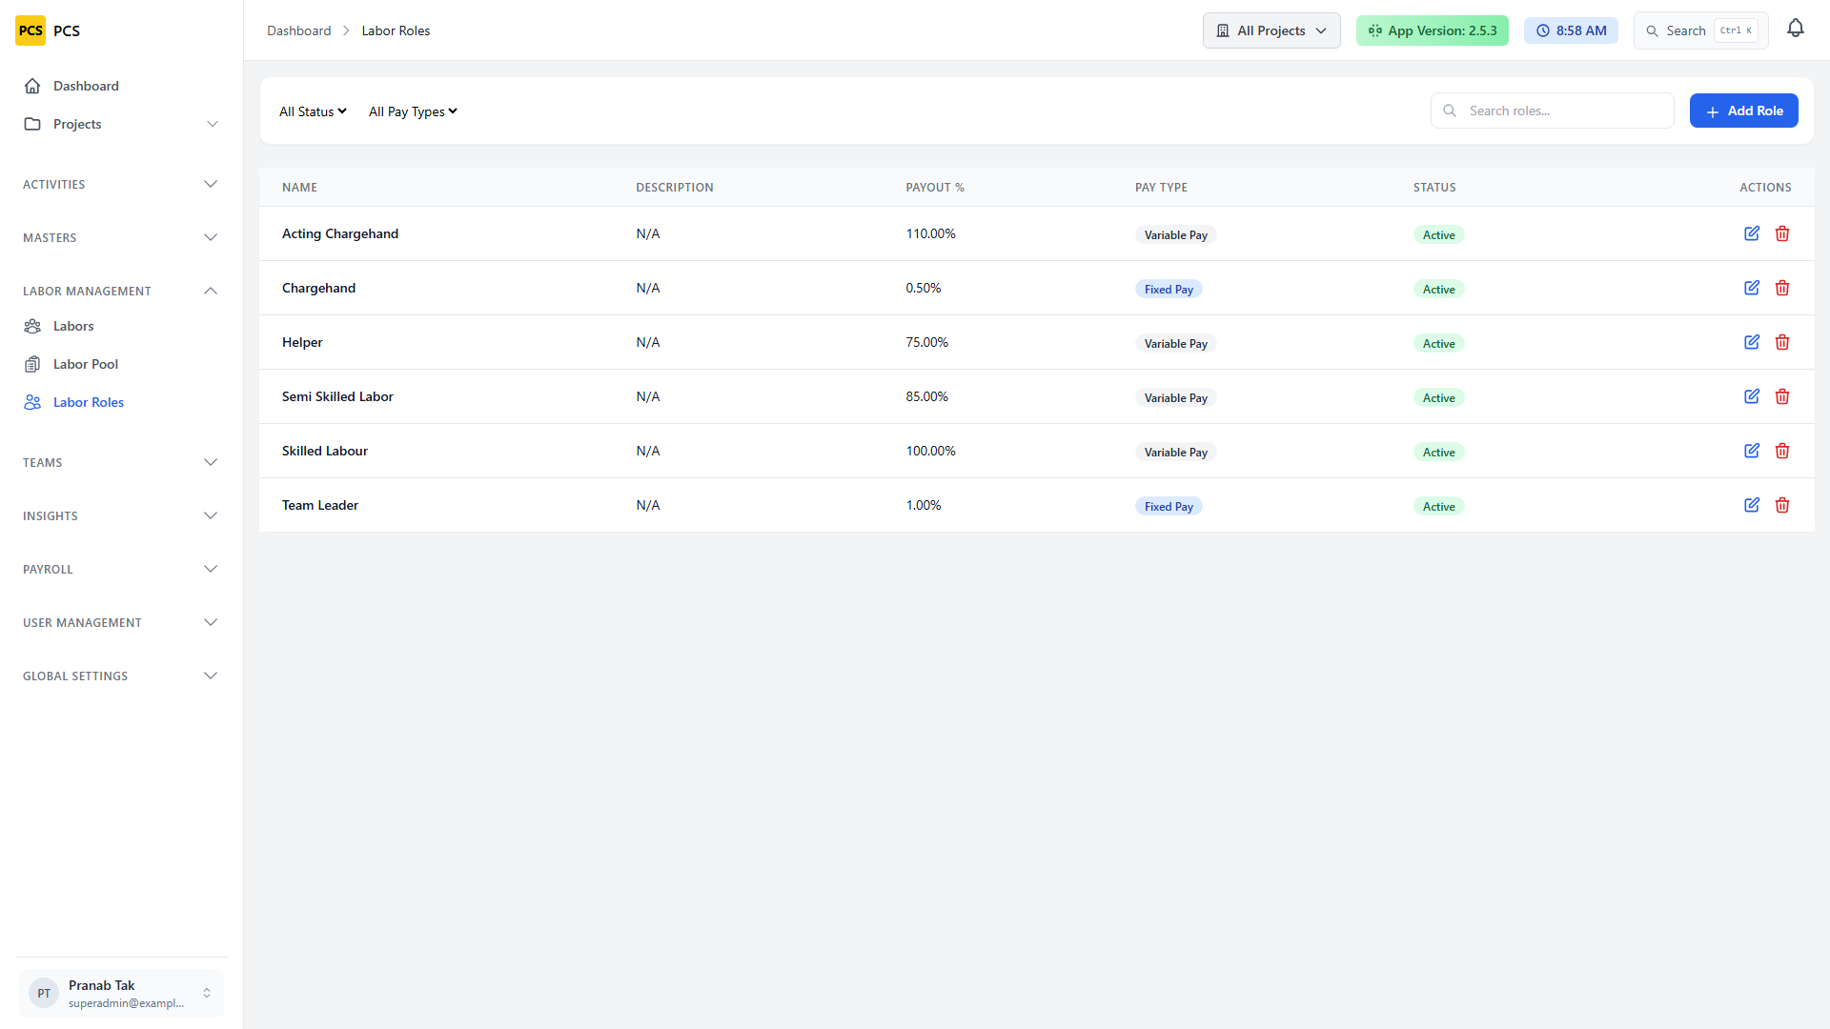Go to Dashboard in sidebar

(x=122, y=86)
